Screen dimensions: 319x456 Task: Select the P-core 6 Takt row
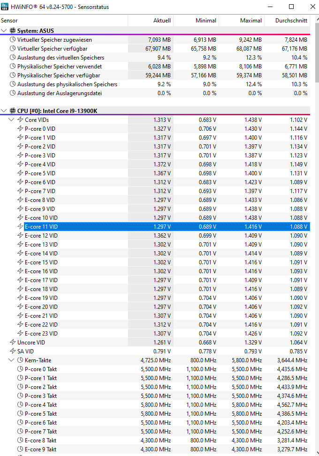(x=155, y=422)
